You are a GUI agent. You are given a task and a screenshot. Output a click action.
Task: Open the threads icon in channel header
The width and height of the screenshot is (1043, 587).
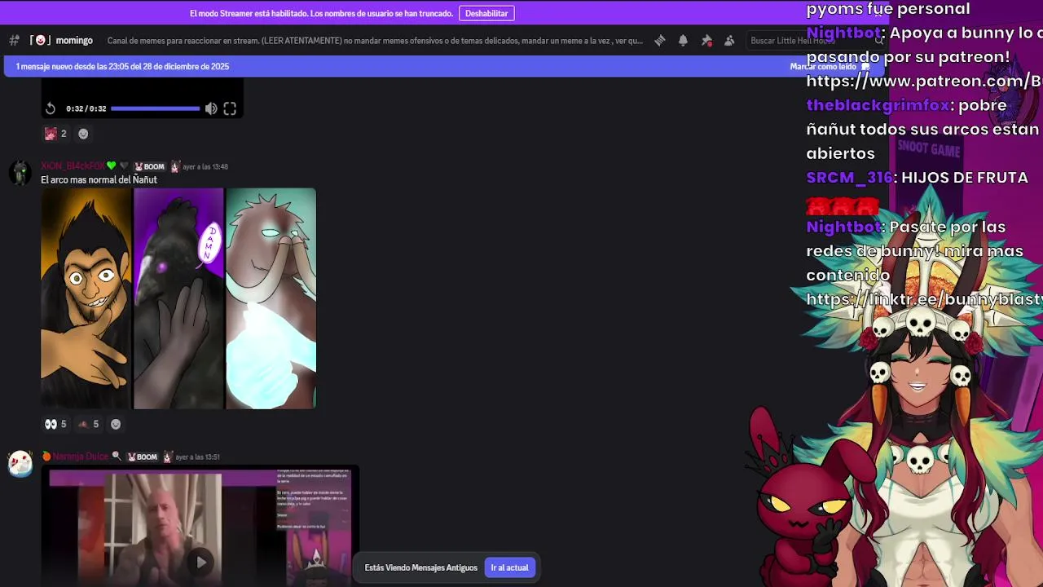pyautogui.click(x=660, y=41)
